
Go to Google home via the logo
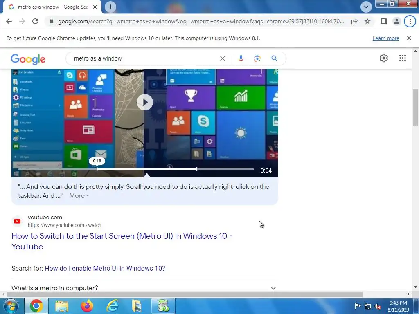(x=28, y=59)
